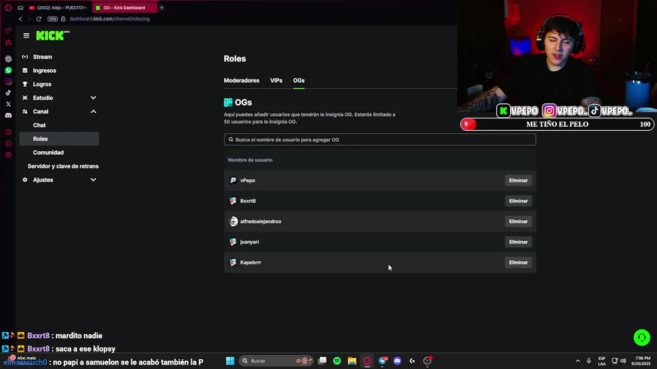Switch to the Moderadores tab

241,80
